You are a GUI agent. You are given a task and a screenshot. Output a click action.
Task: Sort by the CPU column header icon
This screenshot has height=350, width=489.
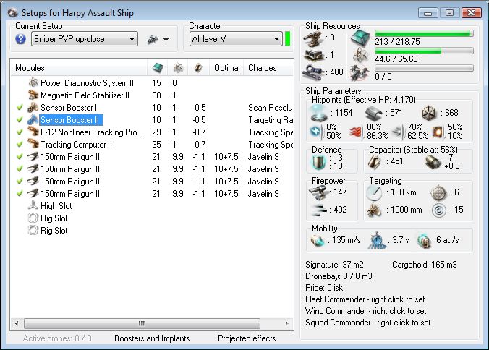point(158,68)
